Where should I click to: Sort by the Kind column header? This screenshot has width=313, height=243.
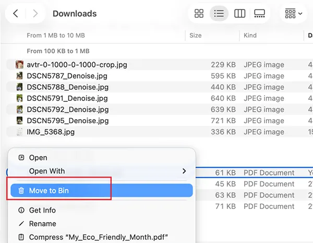coord(250,36)
